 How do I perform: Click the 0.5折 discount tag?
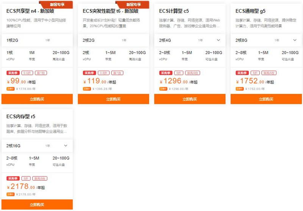click(27, 73)
